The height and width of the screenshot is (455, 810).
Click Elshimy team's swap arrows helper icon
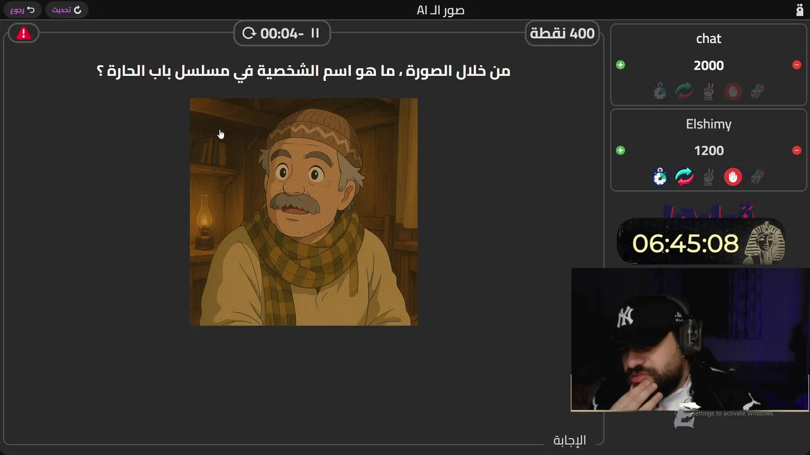click(x=684, y=177)
